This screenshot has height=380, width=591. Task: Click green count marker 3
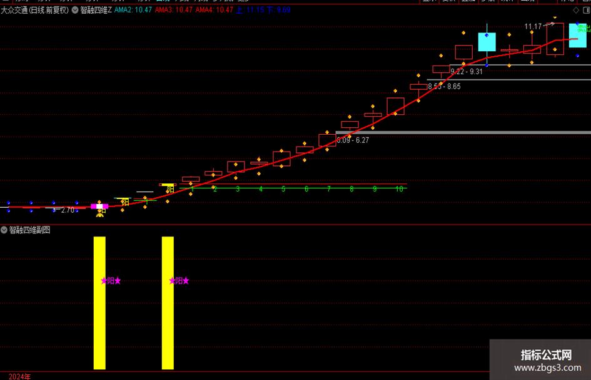coord(238,189)
